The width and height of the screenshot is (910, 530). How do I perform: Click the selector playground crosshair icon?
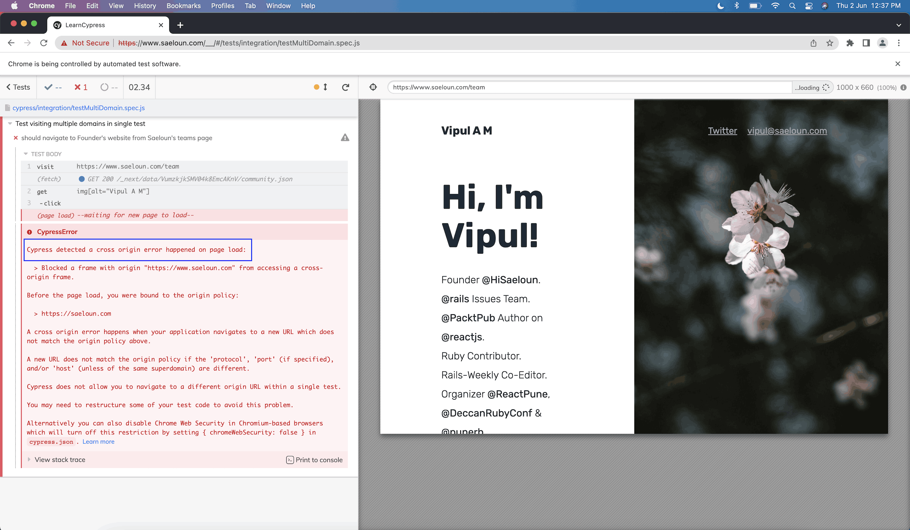point(373,87)
